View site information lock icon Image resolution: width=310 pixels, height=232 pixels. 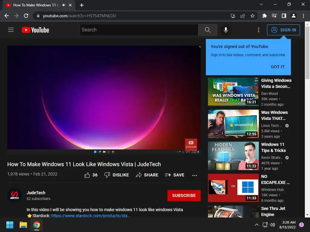pyautogui.click(x=38, y=16)
